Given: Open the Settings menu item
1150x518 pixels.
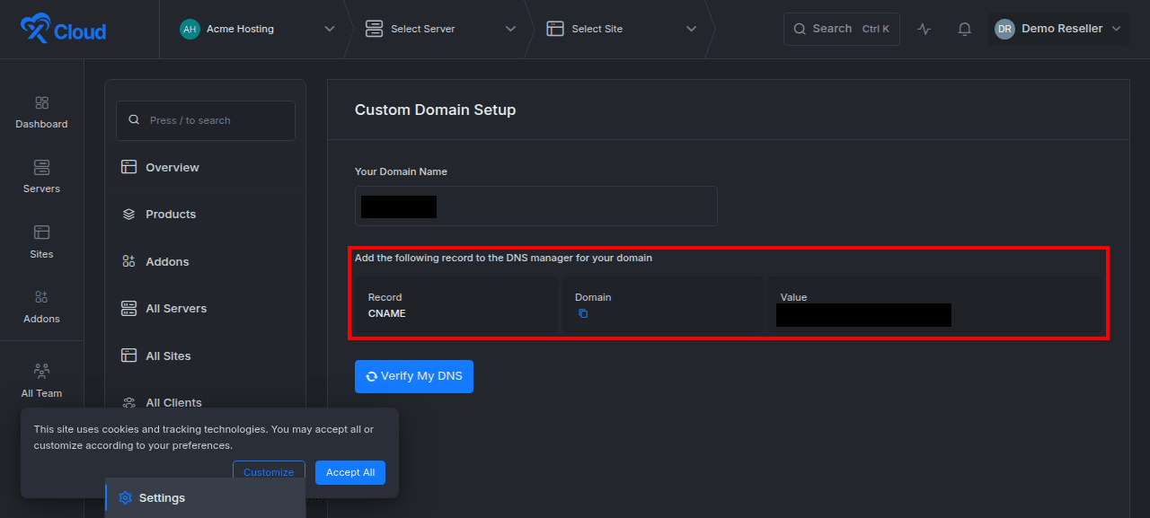Looking at the screenshot, I should click(x=205, y=498).
